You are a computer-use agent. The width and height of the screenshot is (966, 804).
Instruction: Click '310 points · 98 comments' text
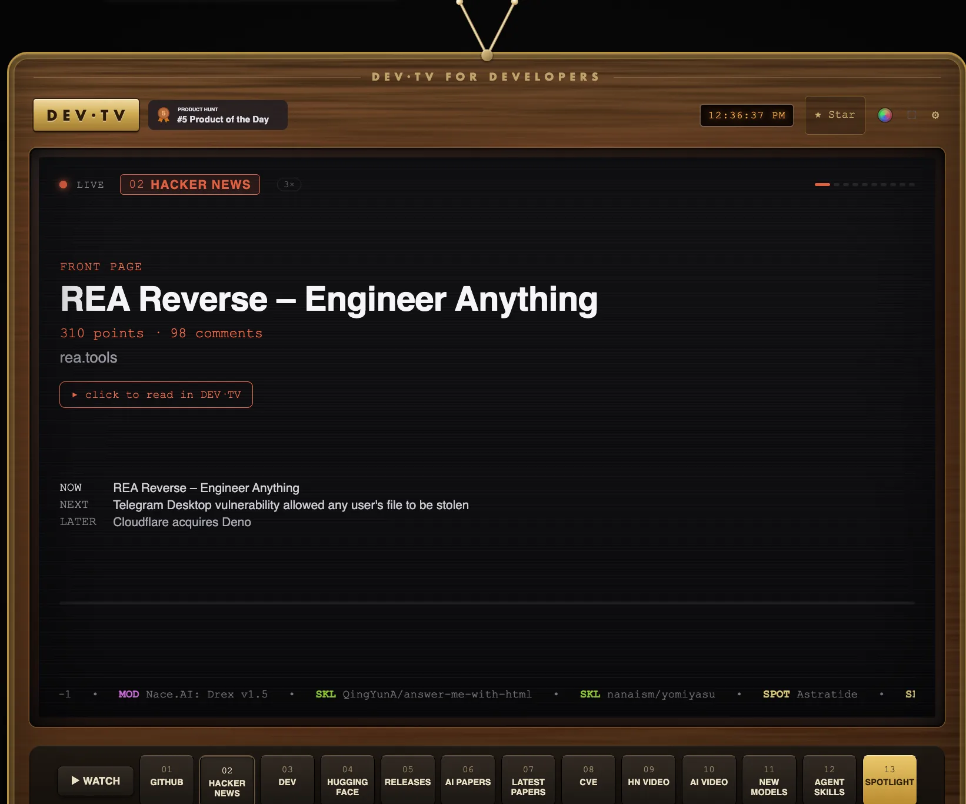coord(161,333)
